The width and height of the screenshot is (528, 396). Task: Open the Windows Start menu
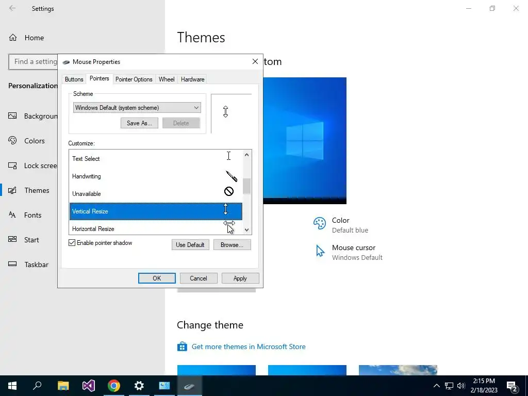pos(12,386)
